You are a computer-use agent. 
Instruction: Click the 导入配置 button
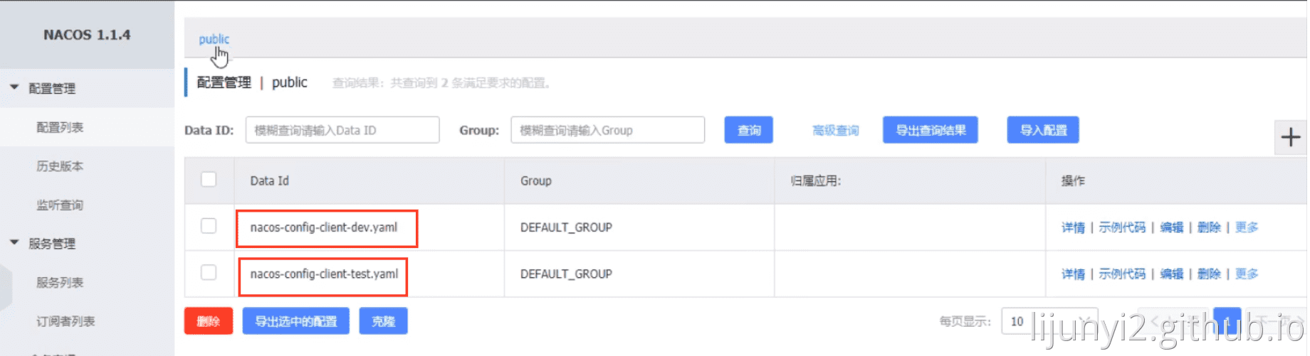pyautogui.click(x=1042, y=130)
